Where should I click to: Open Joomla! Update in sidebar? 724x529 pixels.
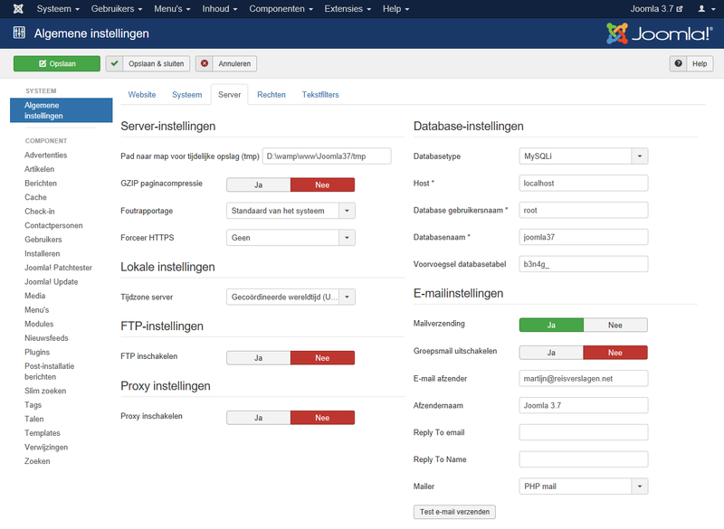[52, 282]
